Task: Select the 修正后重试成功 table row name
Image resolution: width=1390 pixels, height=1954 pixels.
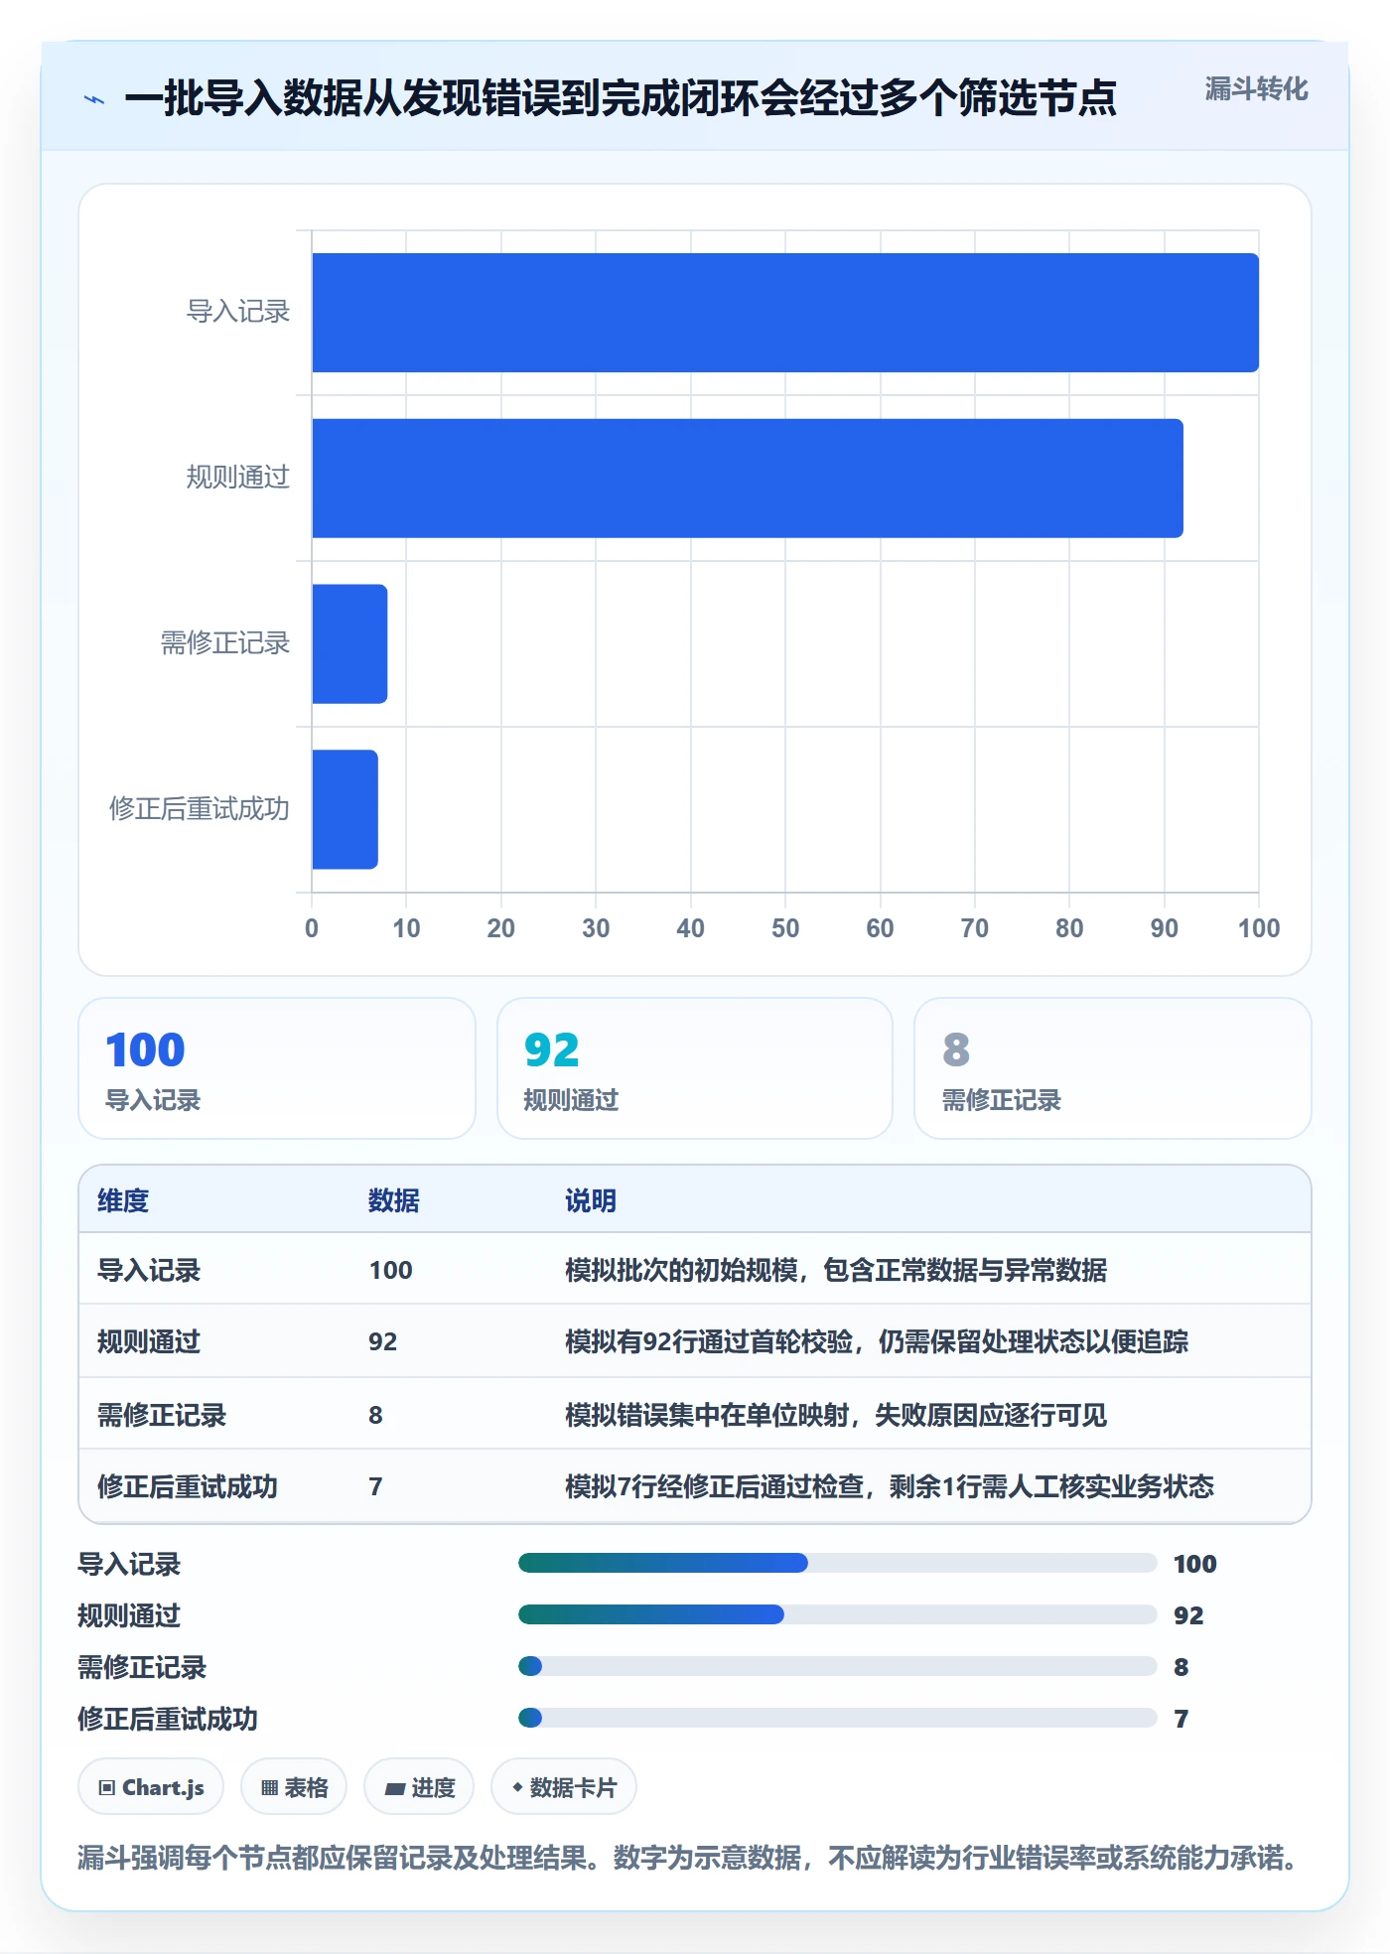Action: point(188,1486)
